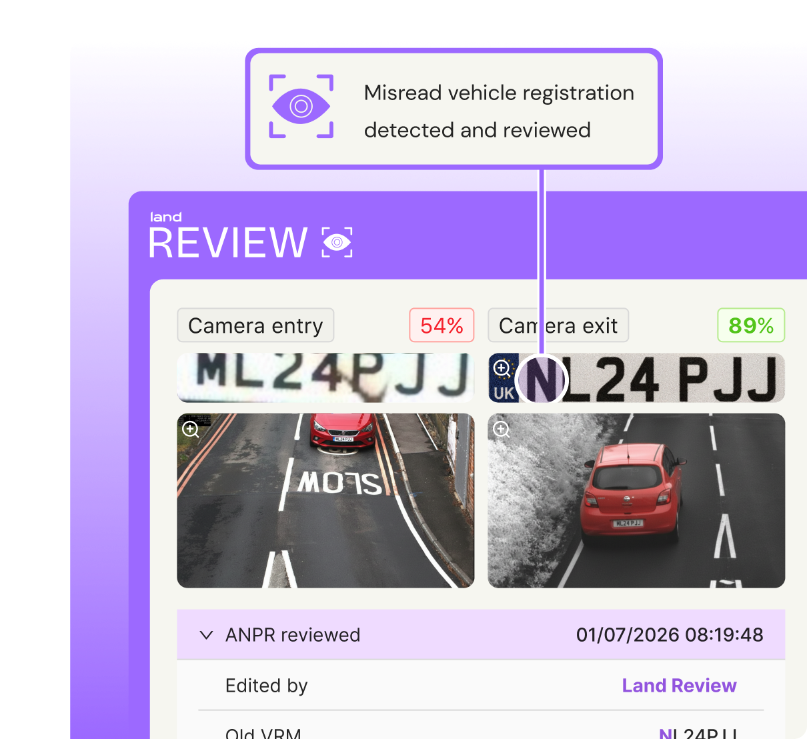Image resolution: width=807 pixels, height=739 pixels.
Task: Click the eye scan icon beside REVIEW
Action: coord(337,242)
